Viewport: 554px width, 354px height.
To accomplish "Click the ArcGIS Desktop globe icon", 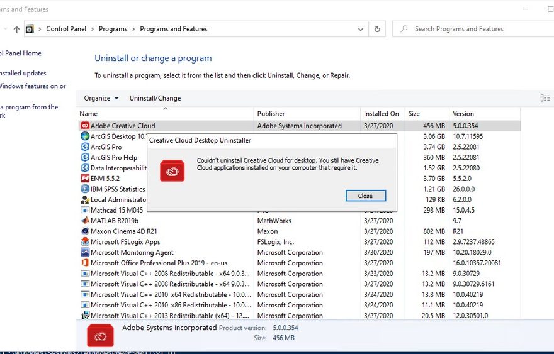I will (85, 136).
